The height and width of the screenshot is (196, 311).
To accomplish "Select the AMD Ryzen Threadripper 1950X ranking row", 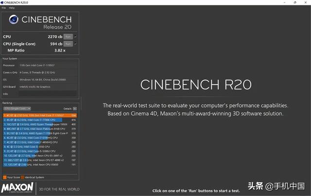I will 40,124.
